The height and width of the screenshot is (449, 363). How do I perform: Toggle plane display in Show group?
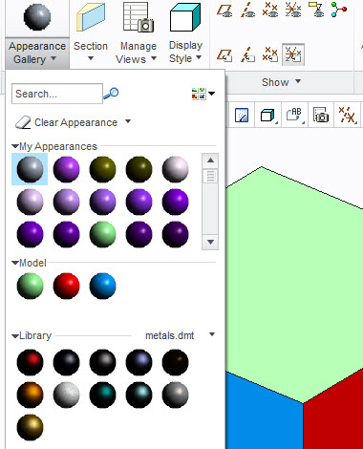tap(224, 10)
